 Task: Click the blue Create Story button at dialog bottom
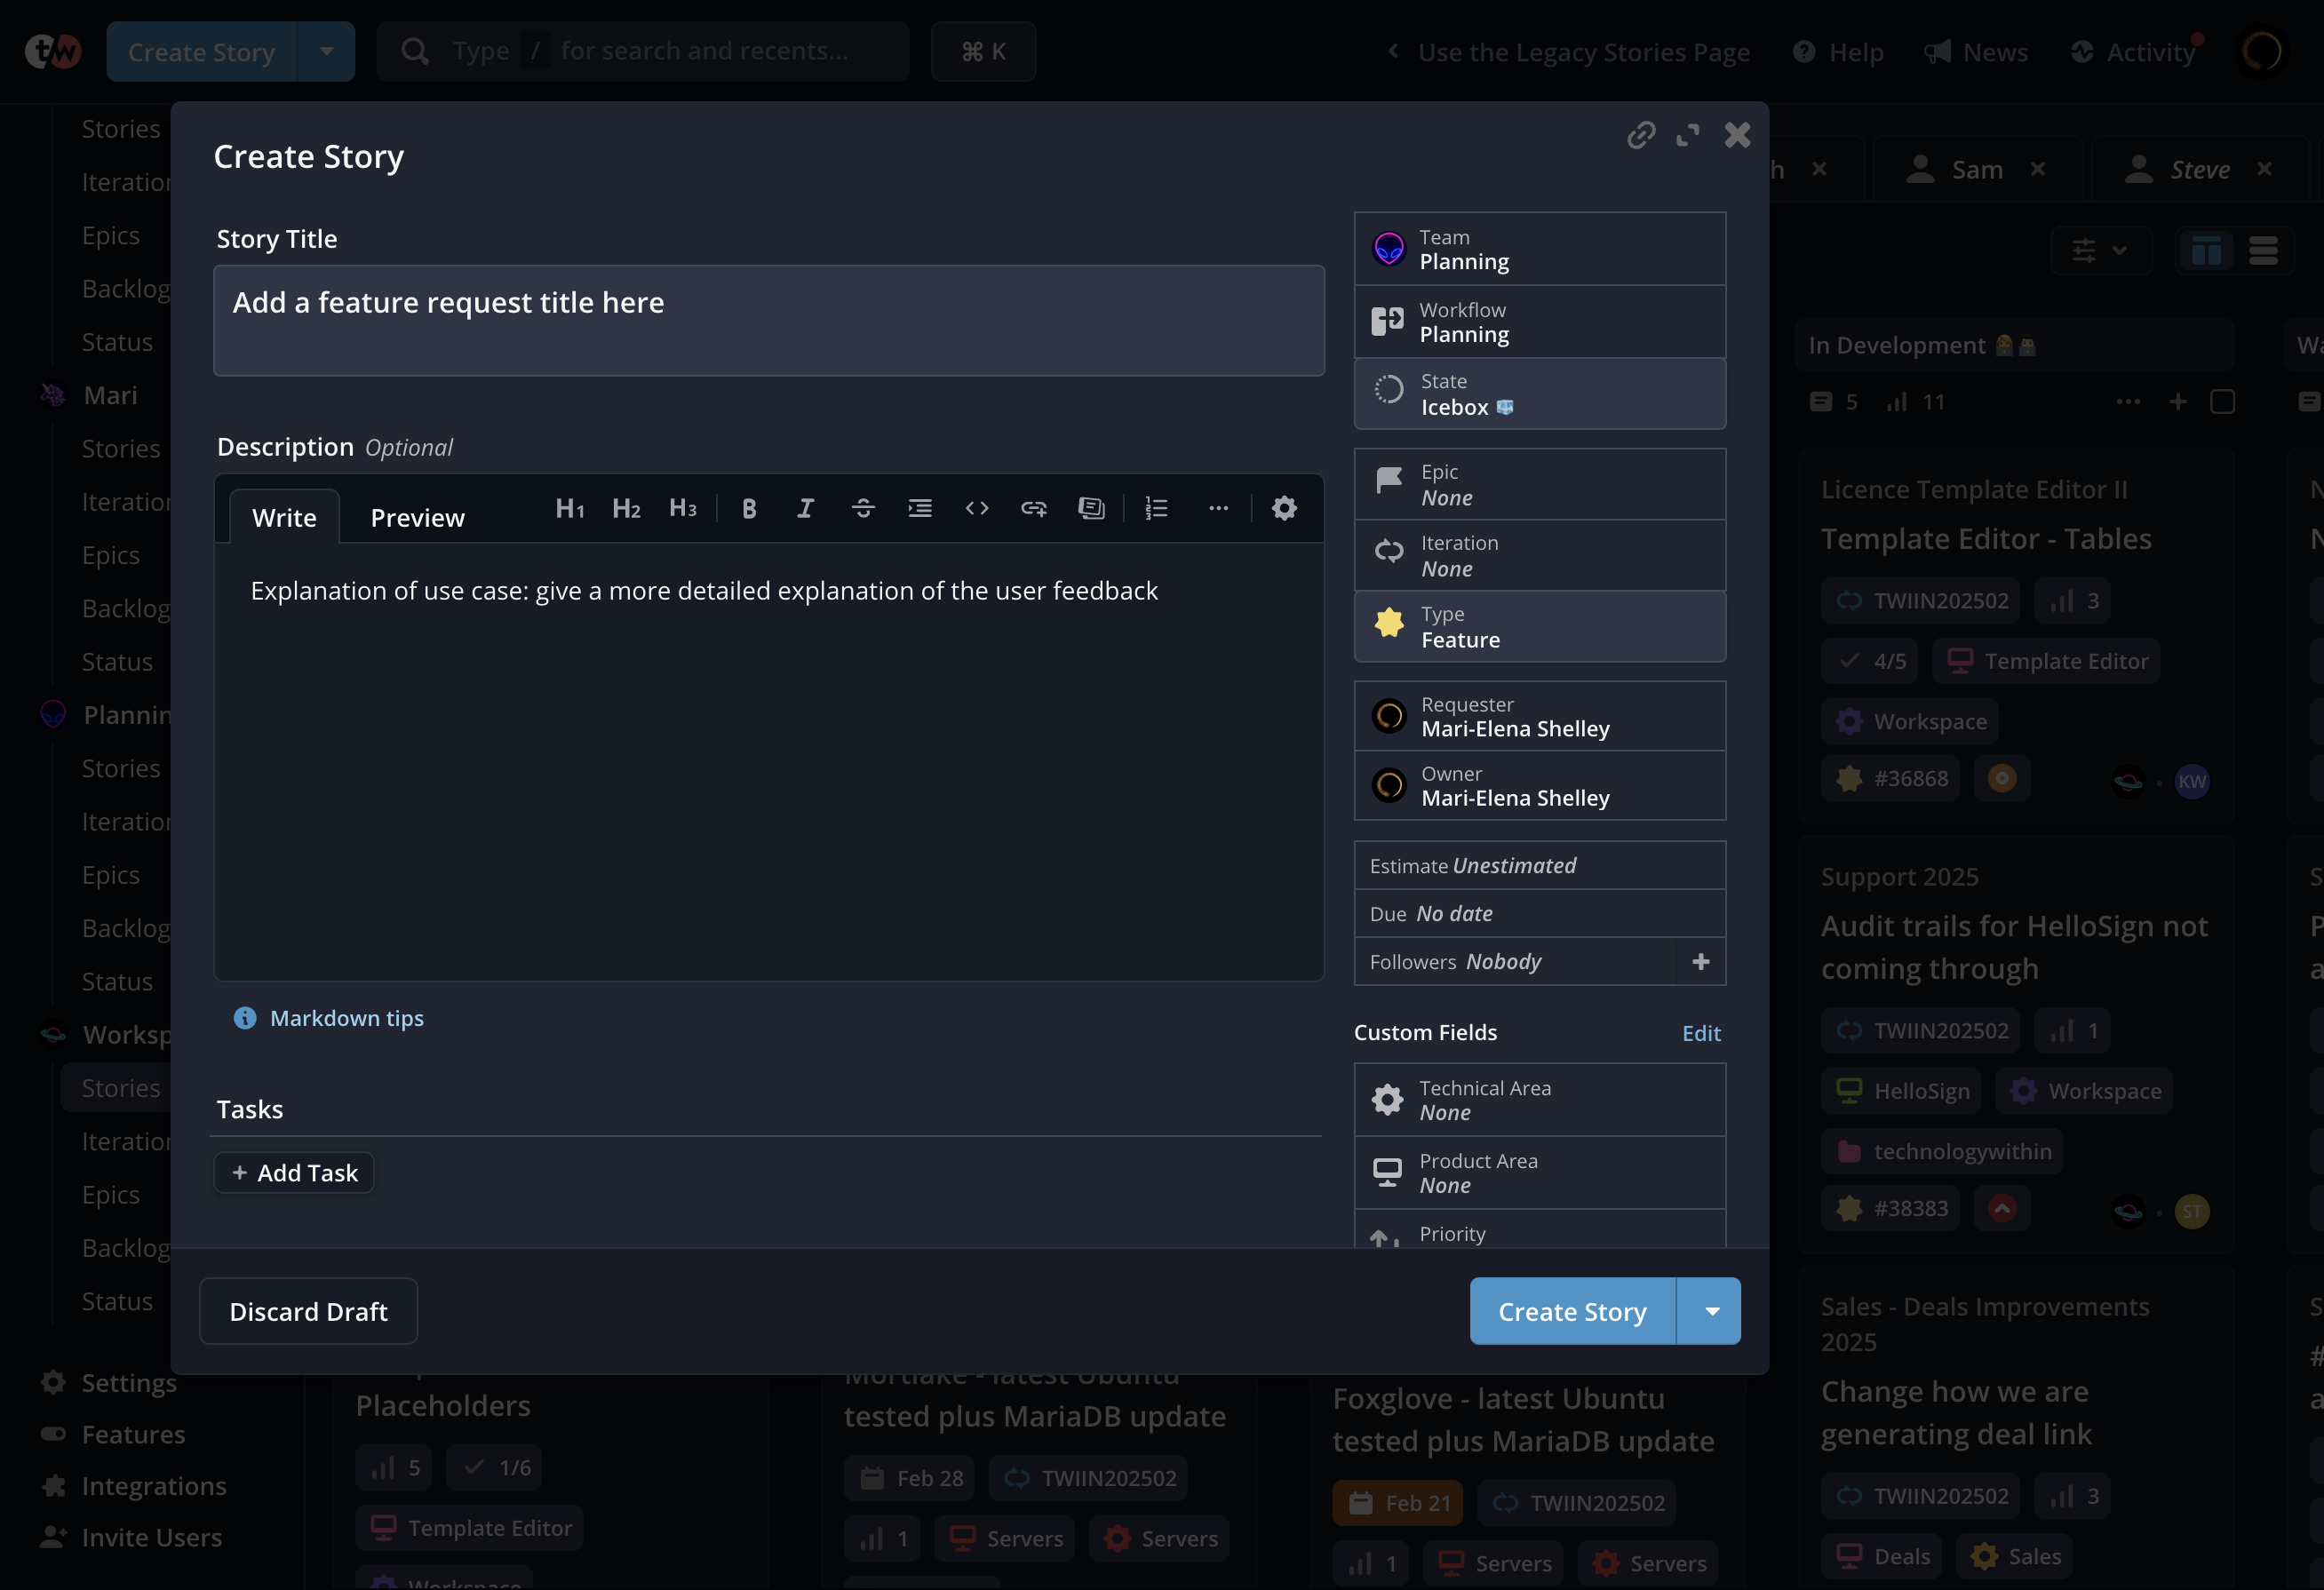[1572, 1311]
